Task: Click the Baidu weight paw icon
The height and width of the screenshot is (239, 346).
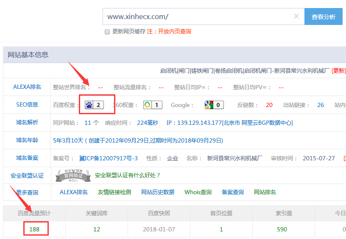Action: [89, 105]
